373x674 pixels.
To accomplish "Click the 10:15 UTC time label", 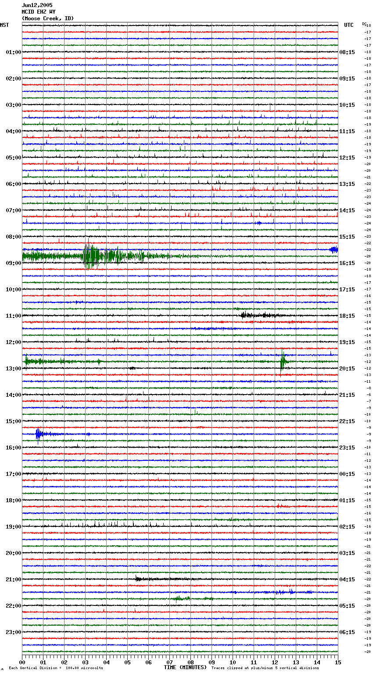I will (x=347, y=105).
